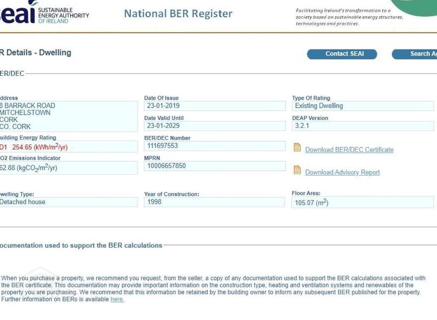Screen dimensions: 437x320
Task: Click the address box with BARRACK ROAD
Action: (69, 117)
